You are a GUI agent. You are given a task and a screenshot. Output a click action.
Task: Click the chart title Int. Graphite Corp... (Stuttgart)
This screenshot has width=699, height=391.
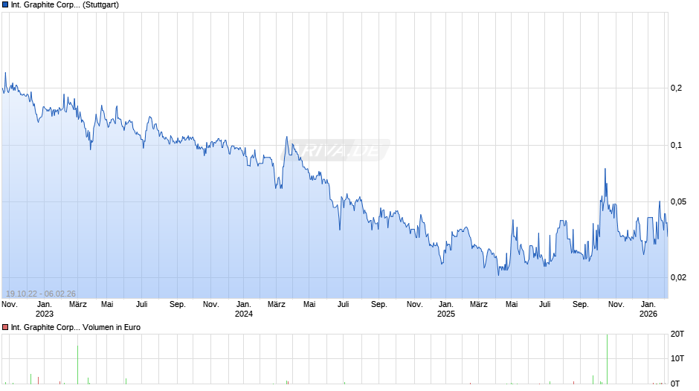[x=65, y=5]
